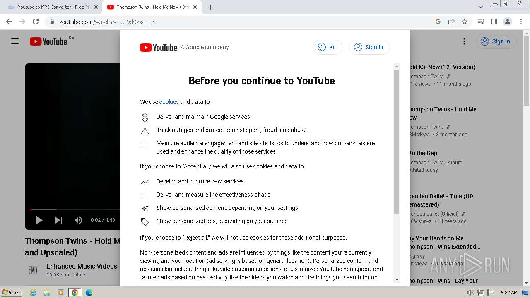Click the 6:32 AM taskbar clock
Screen dimensions: 530x298
coord(509,293)
